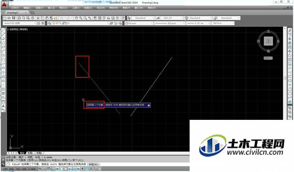Toggle Dynamic Input in status bar
Image resolution: width=294 pixels, height=172 pixels.
coord(78,169)
